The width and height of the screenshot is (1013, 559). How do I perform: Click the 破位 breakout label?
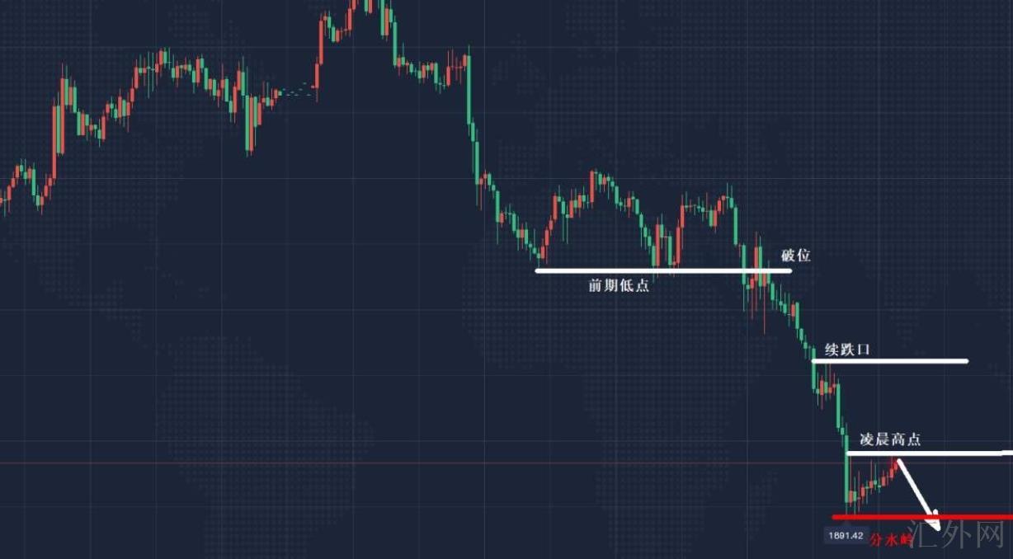(x=796, y=255)
